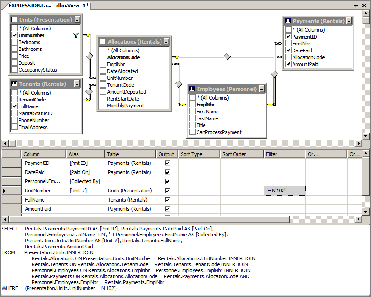Collapse the Allocations (Rentals) table box

click(166, 42)
